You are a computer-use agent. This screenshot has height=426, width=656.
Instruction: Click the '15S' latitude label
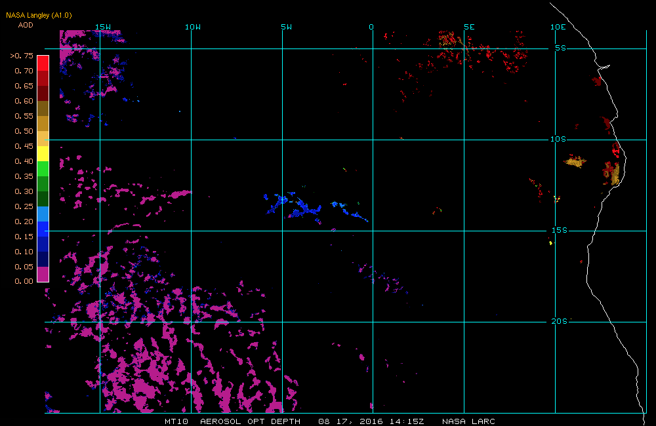pos(560,230)
